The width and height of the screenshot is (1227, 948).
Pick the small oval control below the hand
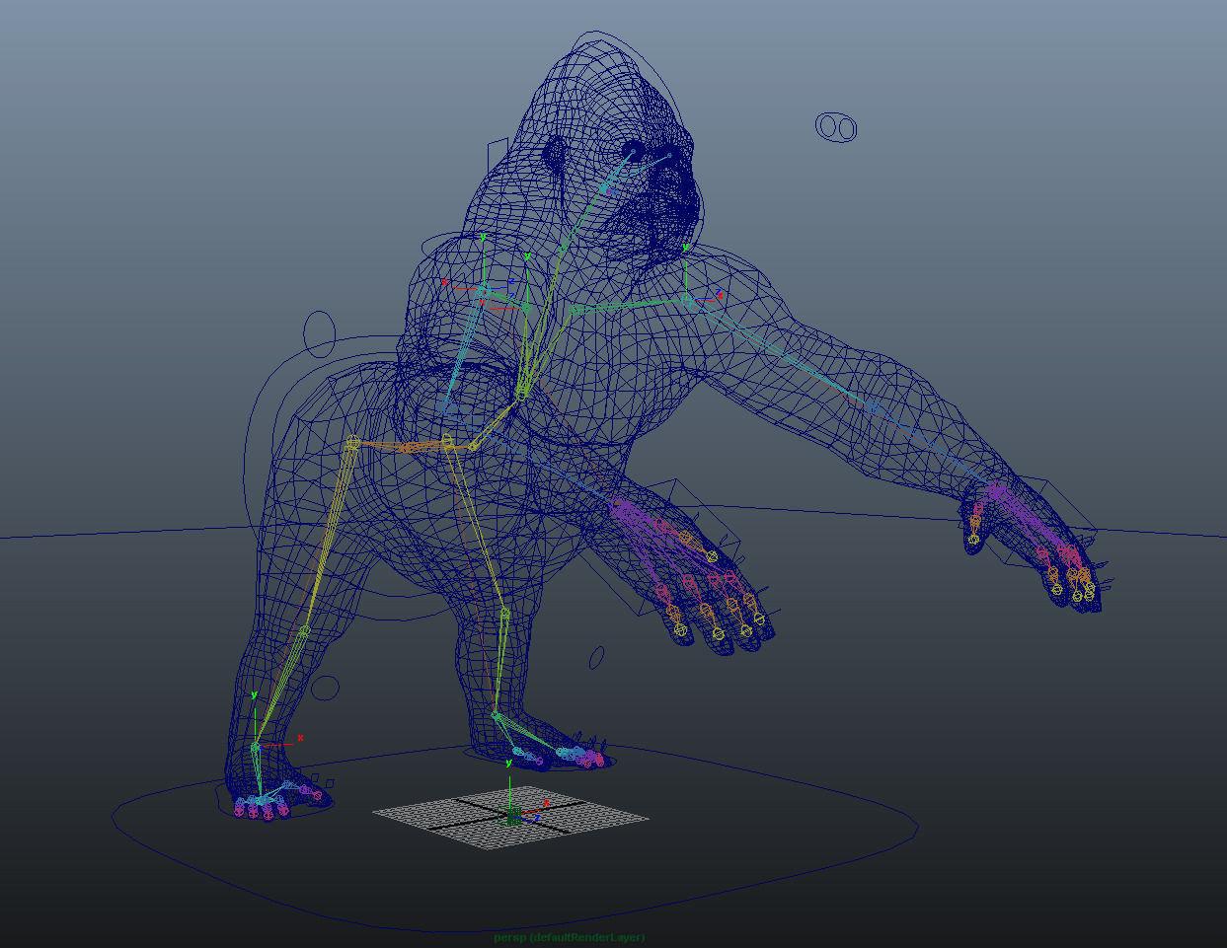596,658
